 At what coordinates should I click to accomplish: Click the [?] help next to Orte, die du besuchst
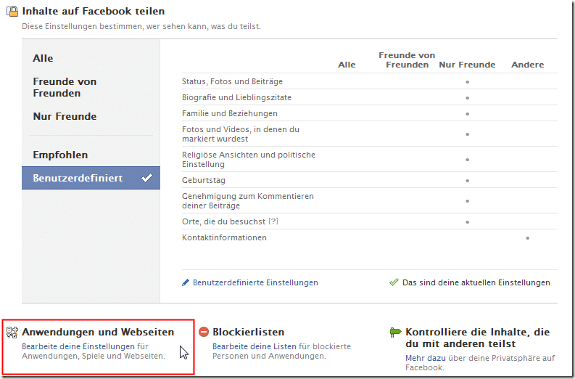click(x=273, y=221)
